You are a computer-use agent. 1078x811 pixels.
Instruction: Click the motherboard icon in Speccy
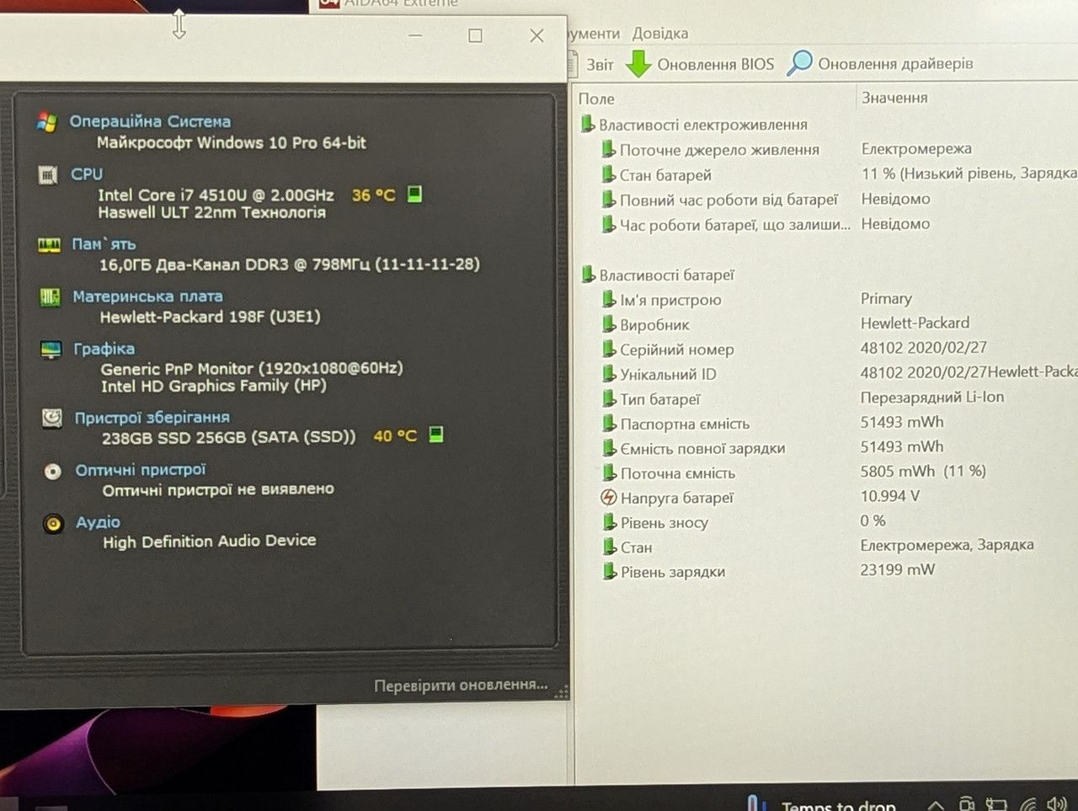pyautogui.click(x=51, y=297)
